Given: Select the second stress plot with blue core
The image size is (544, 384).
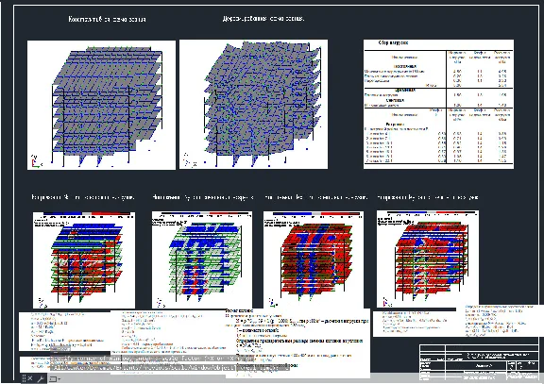Looking at the screenshot, I should [x=202, y=259].
